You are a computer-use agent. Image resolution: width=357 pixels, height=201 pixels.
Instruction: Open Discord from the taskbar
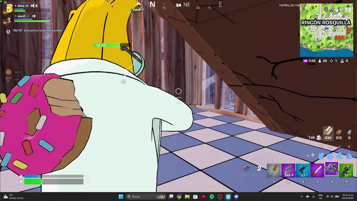tap(236, 197)
